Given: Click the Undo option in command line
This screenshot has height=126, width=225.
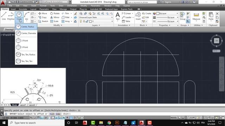Looking at the screenshot, I should point(58,114).
